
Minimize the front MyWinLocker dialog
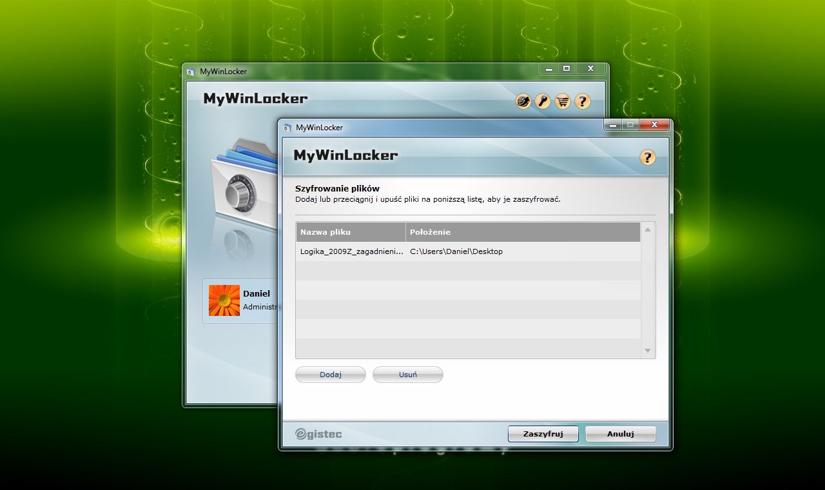tap(614, 125)
